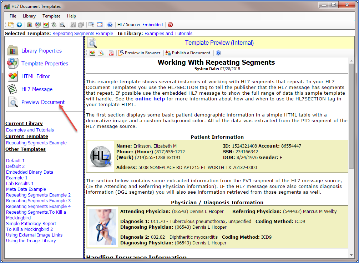
Task: Click Preview in Browser button
Action: (139, 53)
